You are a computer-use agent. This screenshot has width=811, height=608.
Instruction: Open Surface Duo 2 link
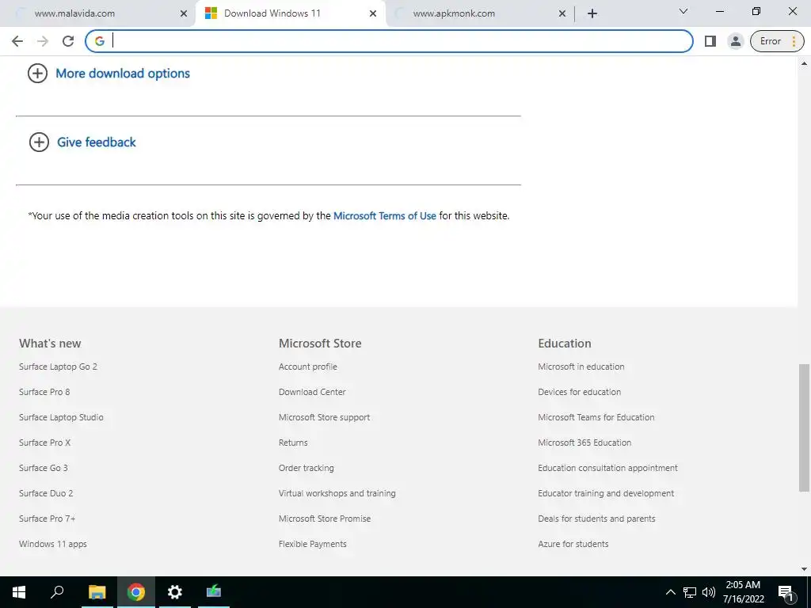(x=46, y=493)
